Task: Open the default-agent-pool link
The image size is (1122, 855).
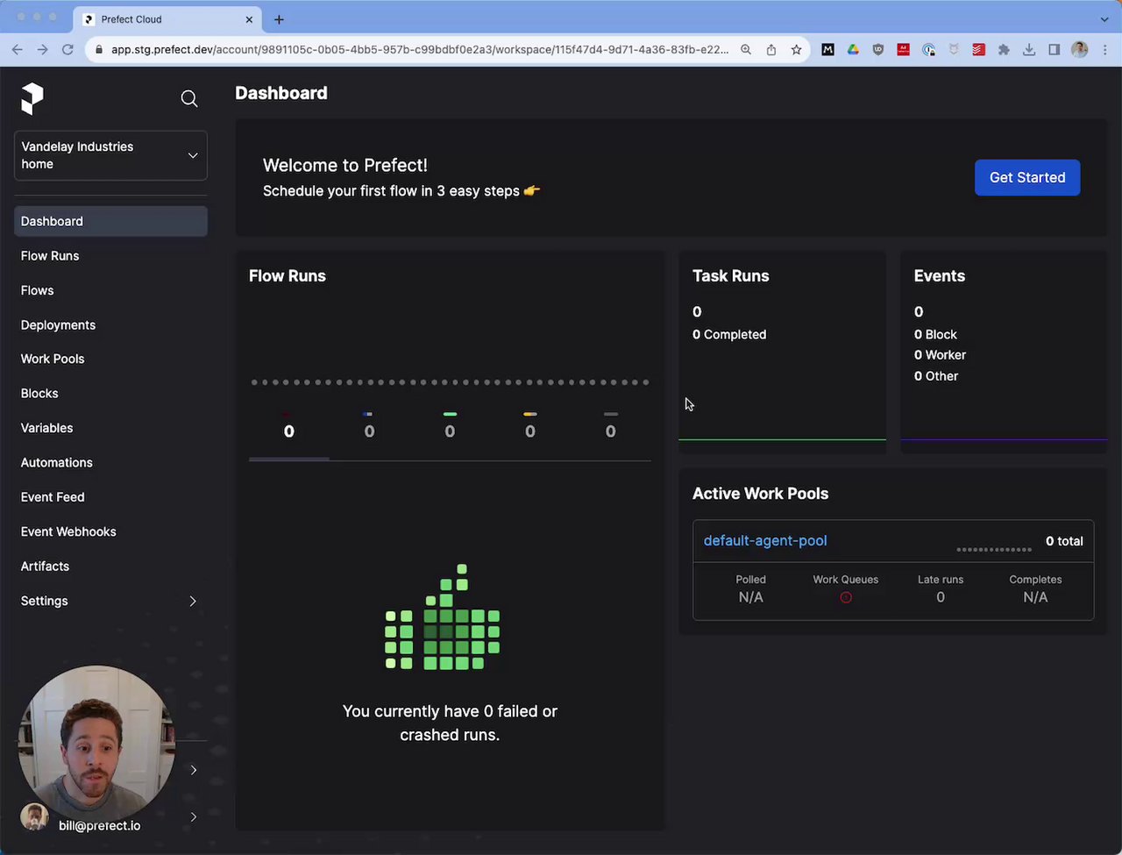Action: 765,541
